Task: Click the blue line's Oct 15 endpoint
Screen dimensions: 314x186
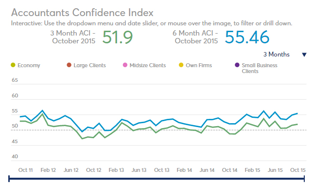Action: (x=297, y=113)
